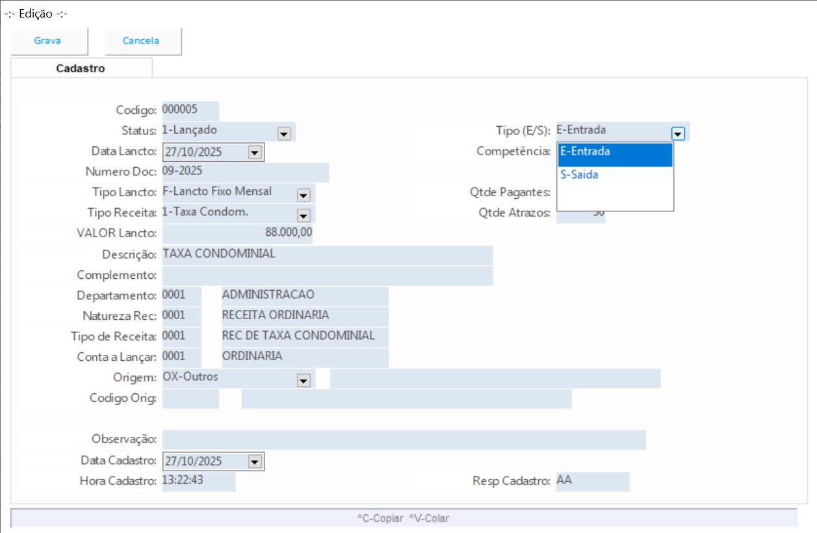Click the Numero Doc field

[245, 172]
